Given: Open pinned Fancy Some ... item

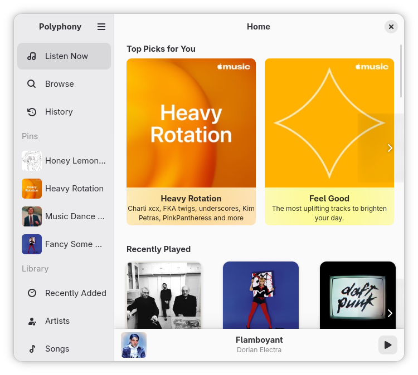Looking at the screenshot, I should click(64, 244).
